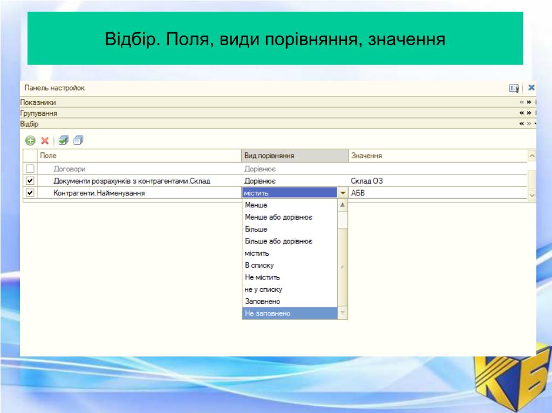
Task: Choose В списку option
Action: (290, 265)
